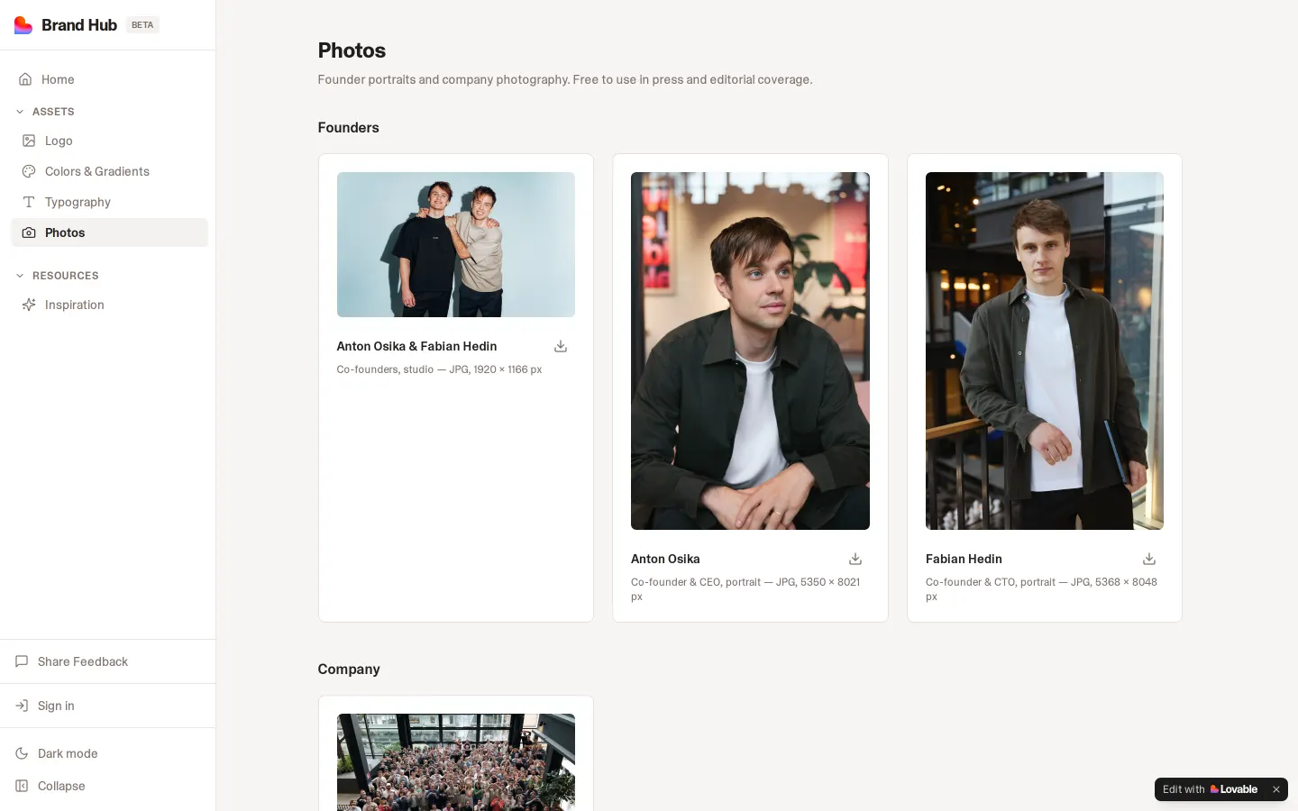Screen dimensions: 1298x811
Task: Open Edit with Lovable badge
Action: (x=1210, y=789)
